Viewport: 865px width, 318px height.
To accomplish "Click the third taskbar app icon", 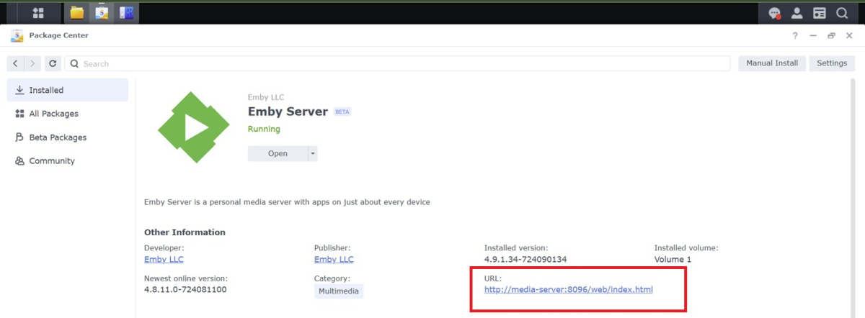I will pos(126,13).
